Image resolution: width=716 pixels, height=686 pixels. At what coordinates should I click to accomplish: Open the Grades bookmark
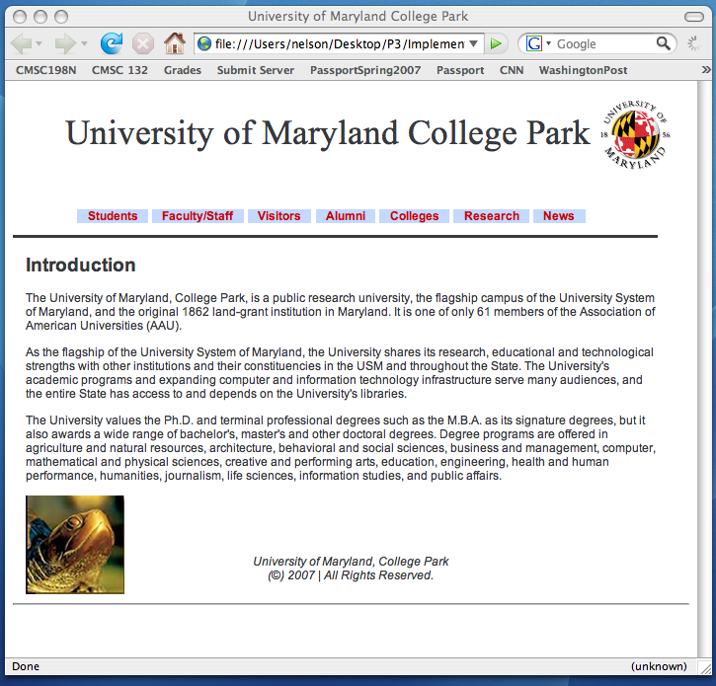183,70
